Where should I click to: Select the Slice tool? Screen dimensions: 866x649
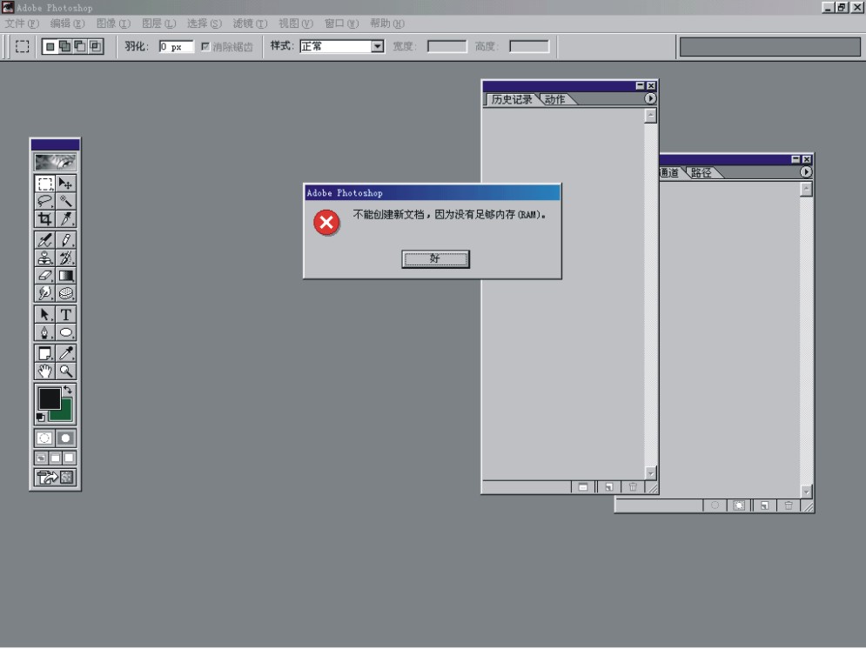point(66,218)
